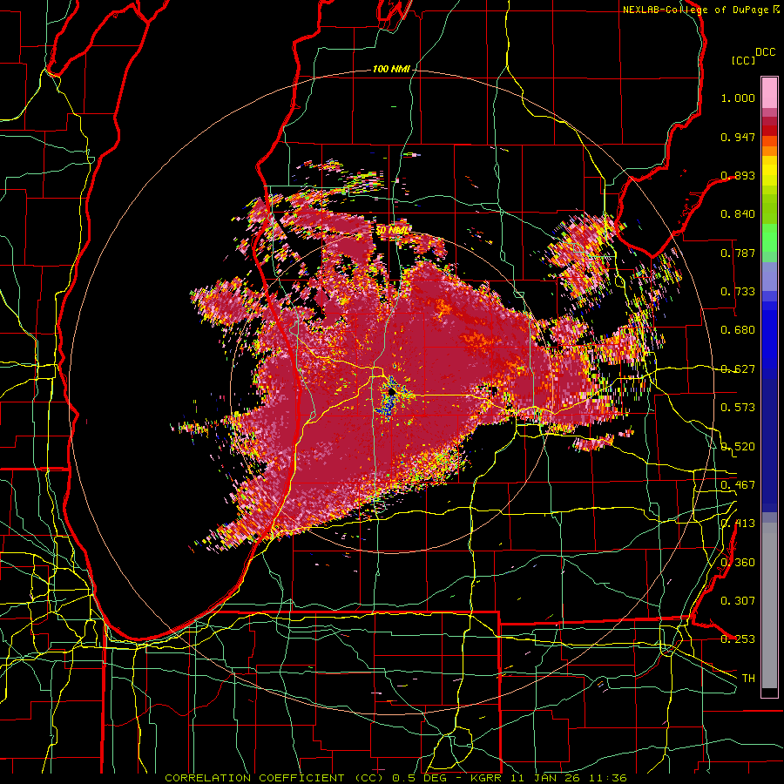The image size is (784, 784).
Task: Select the 0.573 value on the color scale
Action: pyautogui.click(x=738, y=408)
